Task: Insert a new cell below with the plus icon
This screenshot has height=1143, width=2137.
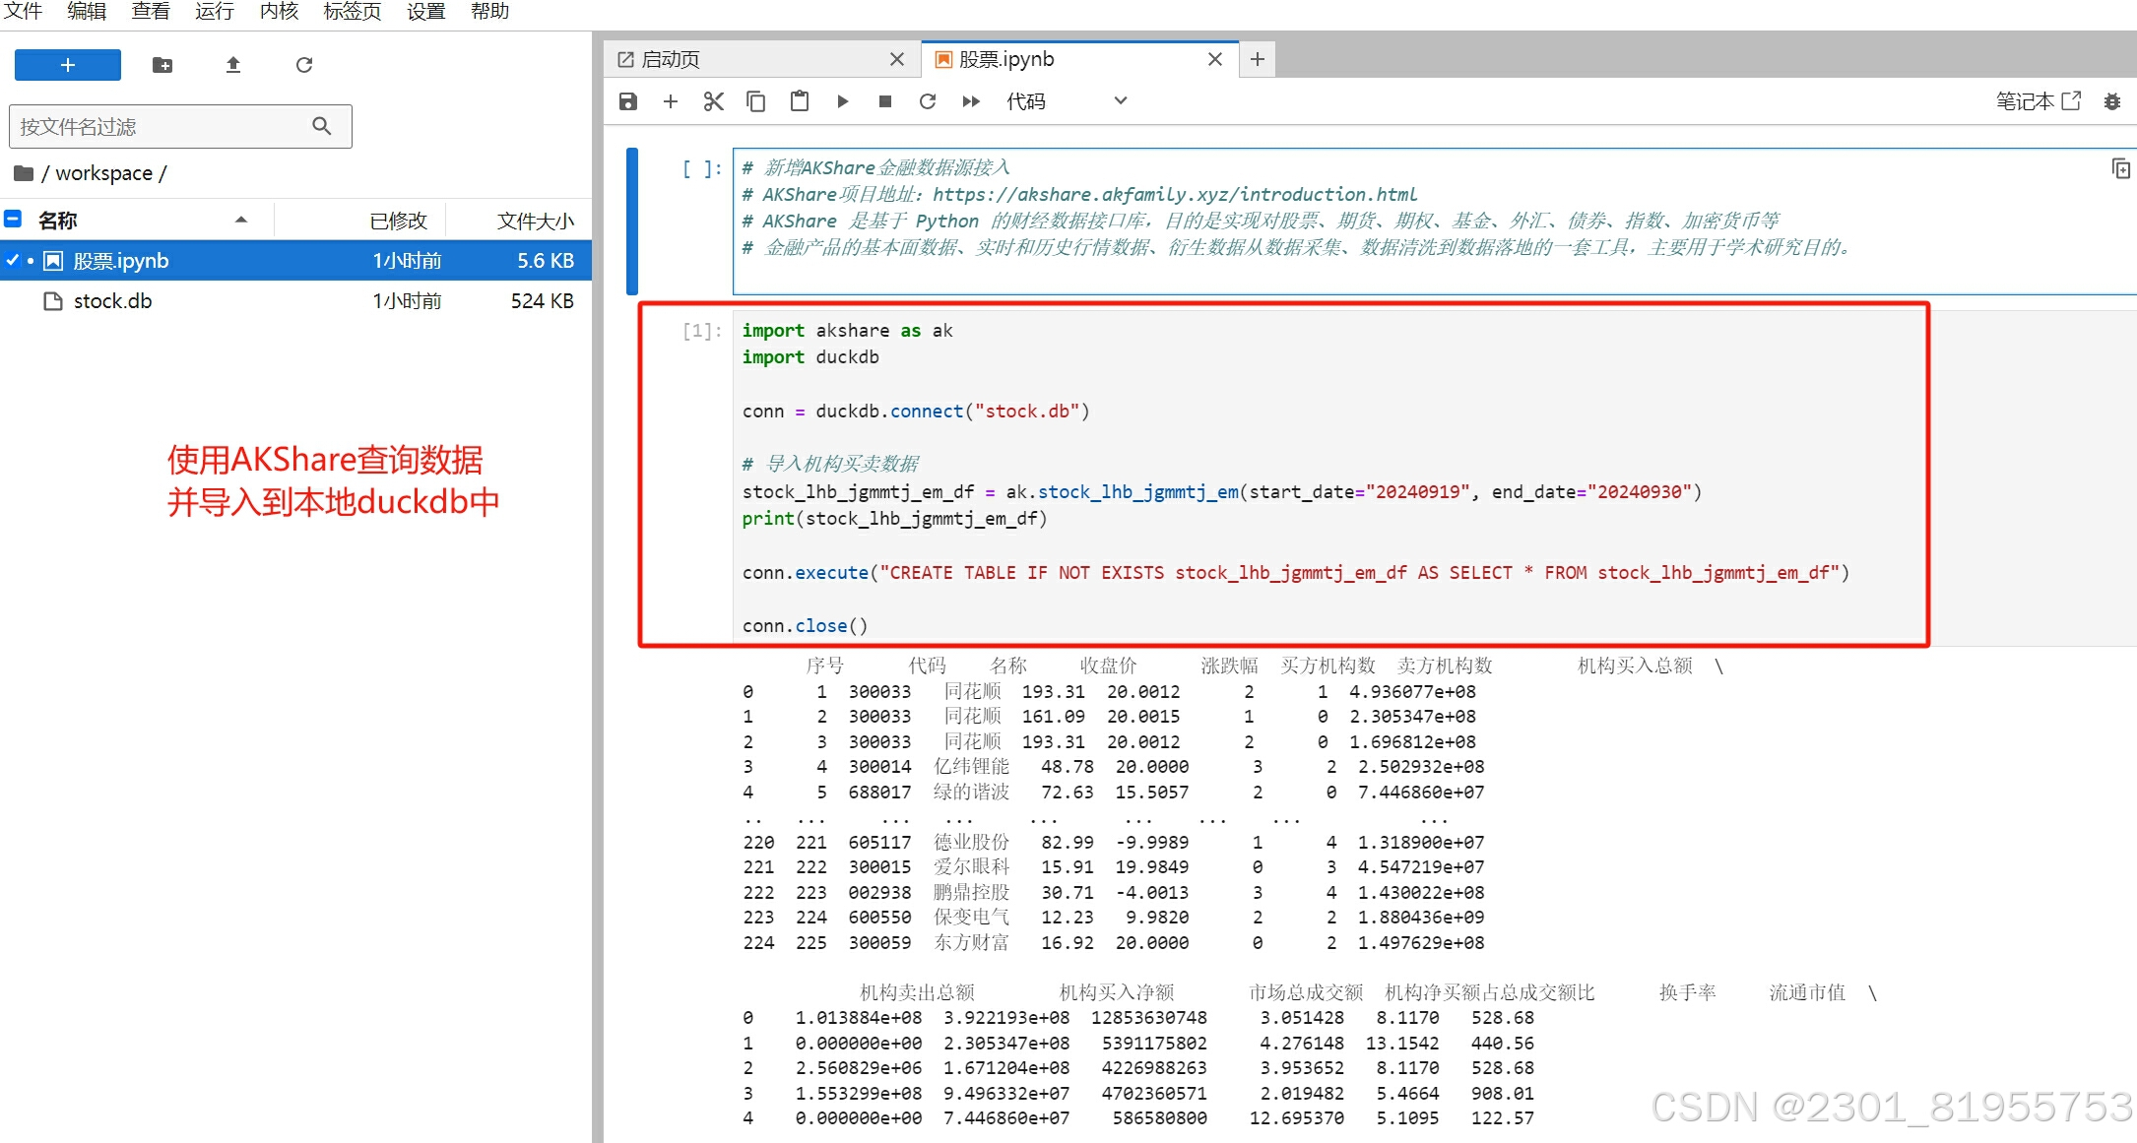Action: click(x=671, y=101)
